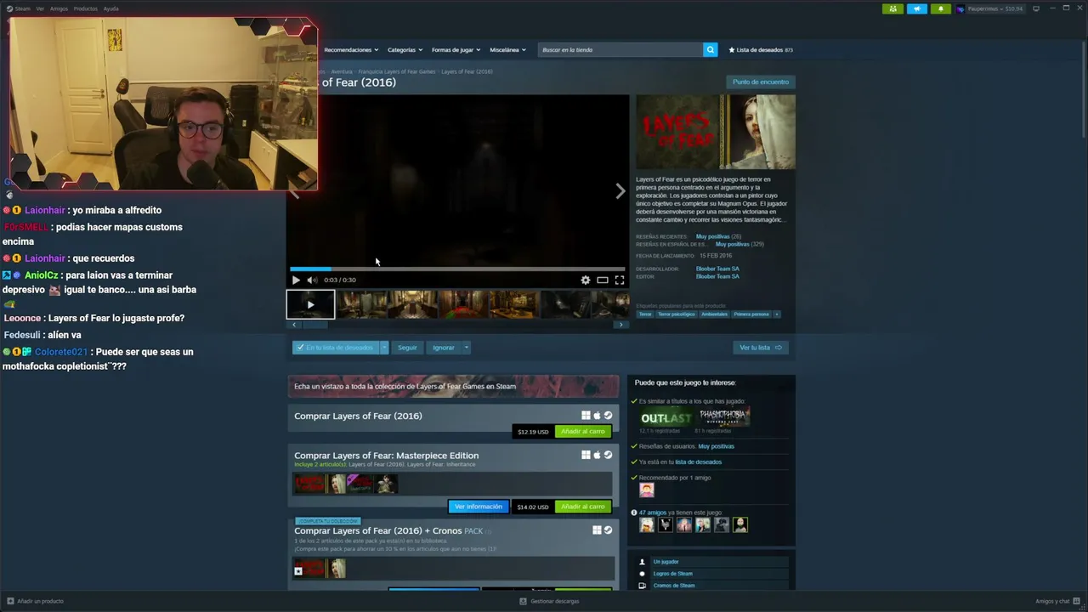Add Masterpiece Edition to cart
Viewport: 1088px width, 612px height.
pyautogui.click(x=583, y=507)
